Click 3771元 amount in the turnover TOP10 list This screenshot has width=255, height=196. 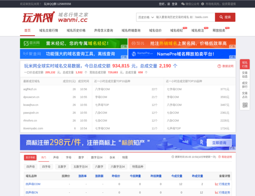(x=224, y=89)
